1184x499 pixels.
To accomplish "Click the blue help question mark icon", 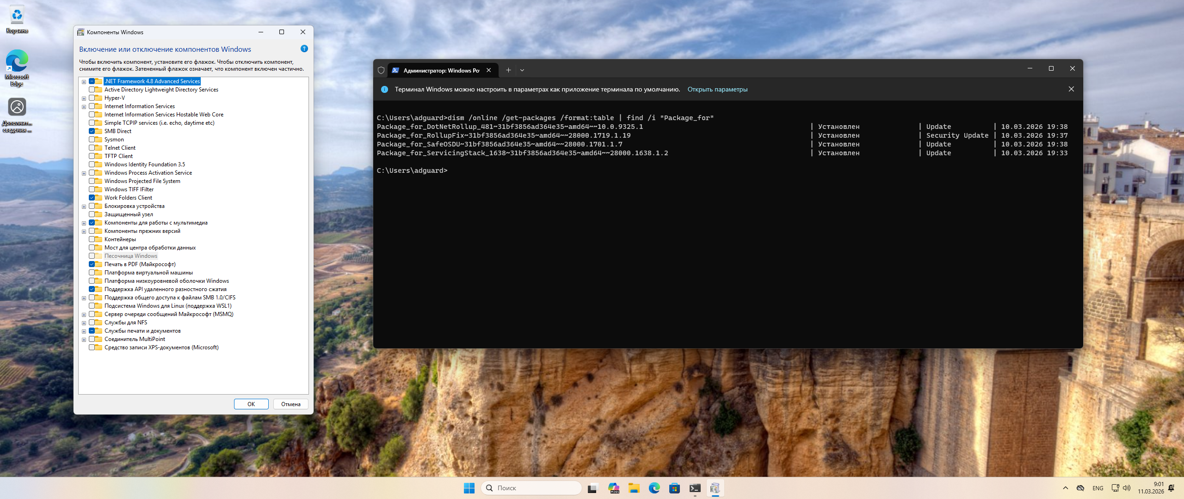I will [304, 49].
